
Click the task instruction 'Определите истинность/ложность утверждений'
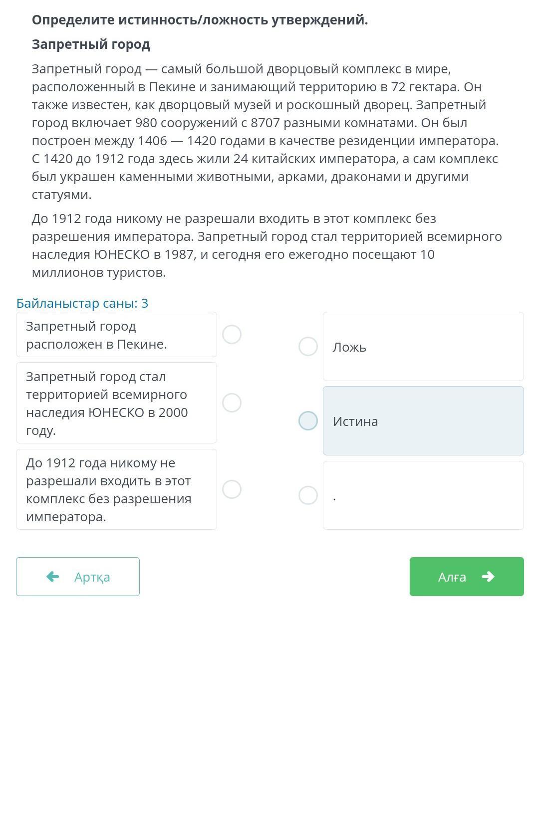200,20
